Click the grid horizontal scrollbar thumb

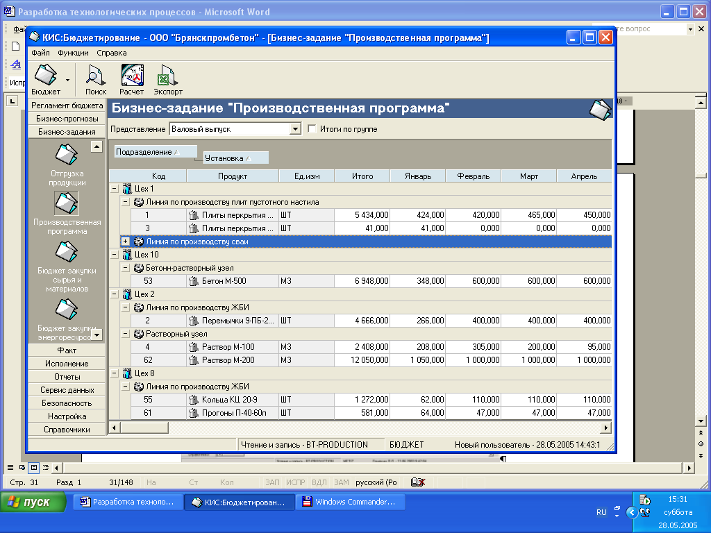pyautogui.click(x=144, y=428)
